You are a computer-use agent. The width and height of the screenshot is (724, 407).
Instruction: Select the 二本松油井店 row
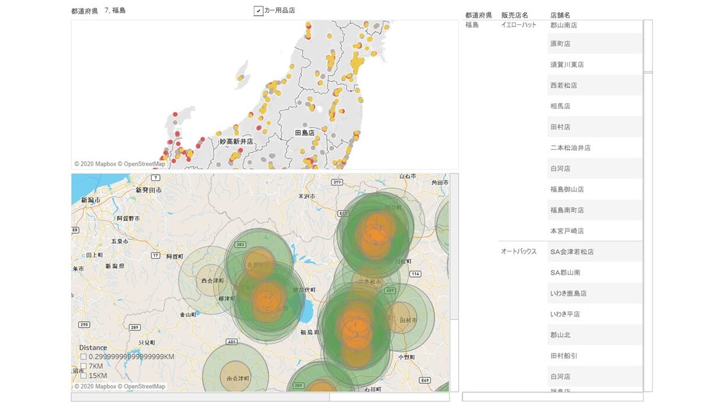[595, 147]
